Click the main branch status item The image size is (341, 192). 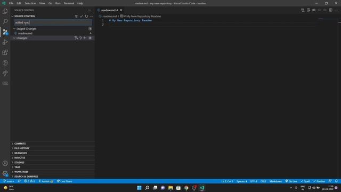pos(9,181)
